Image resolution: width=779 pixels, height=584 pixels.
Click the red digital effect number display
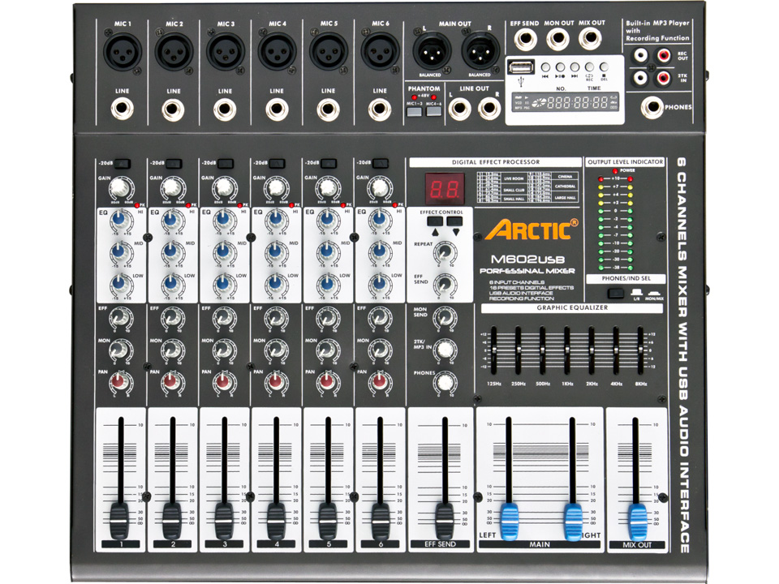[444, 189]
